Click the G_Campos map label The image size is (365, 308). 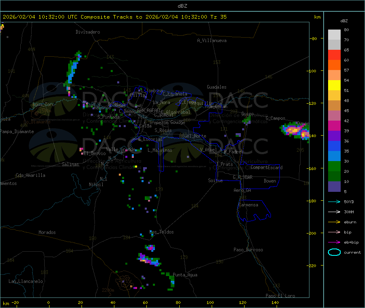coord(275,118)
